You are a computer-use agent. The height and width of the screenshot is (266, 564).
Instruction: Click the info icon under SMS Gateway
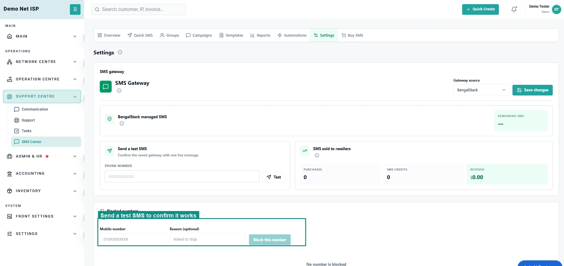pyautogui.click(x=119, y=91)
